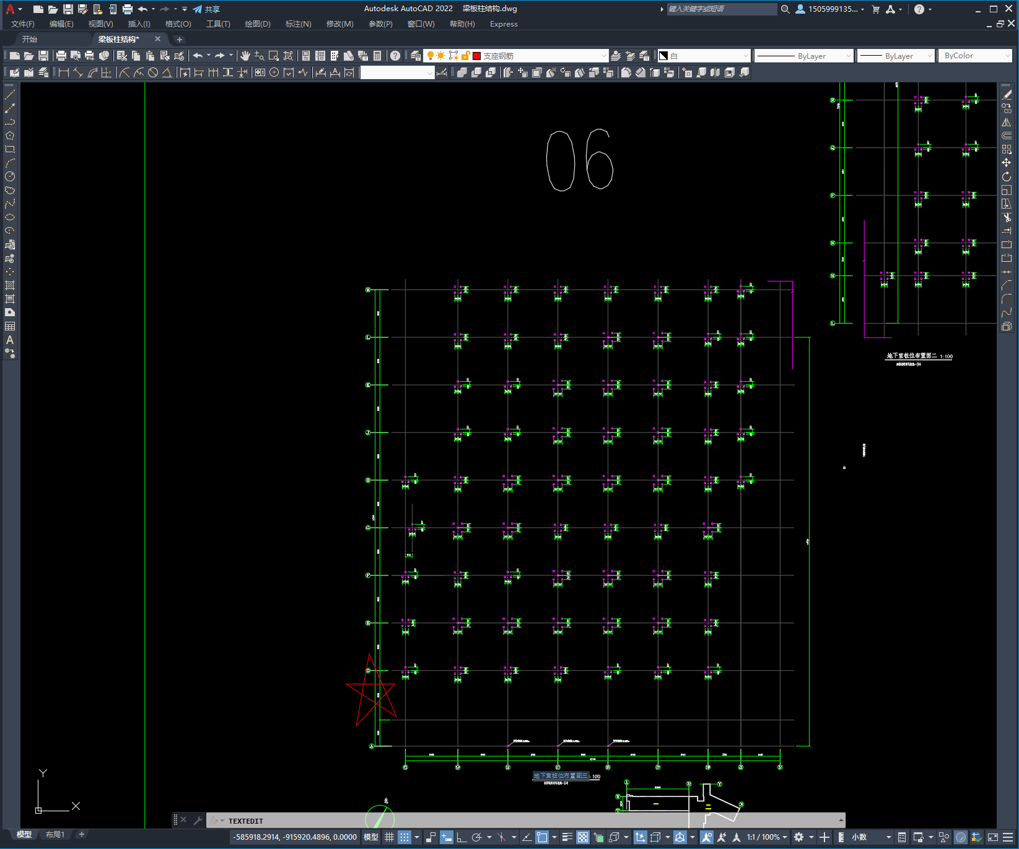
Task: Click the TEXTEDIT command line
Action: tap(525, 821)
